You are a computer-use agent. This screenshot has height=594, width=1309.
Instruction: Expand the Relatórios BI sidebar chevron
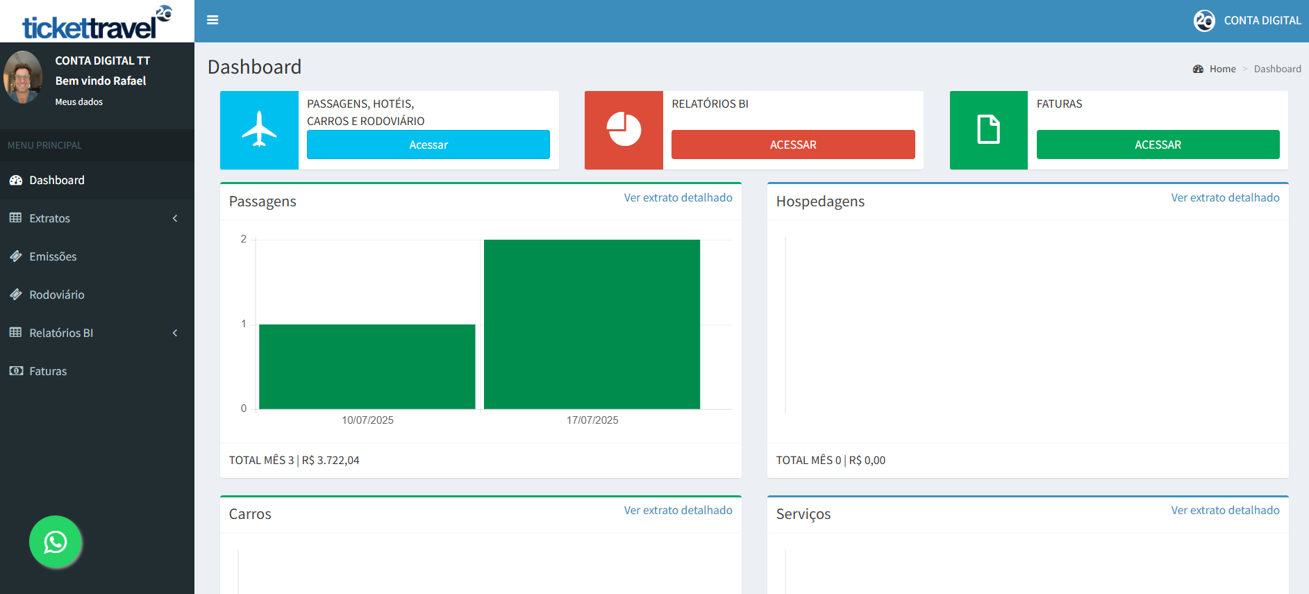(175, 333)
